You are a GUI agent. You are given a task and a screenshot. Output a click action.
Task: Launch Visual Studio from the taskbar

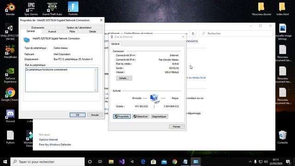(x=122, y=162)
